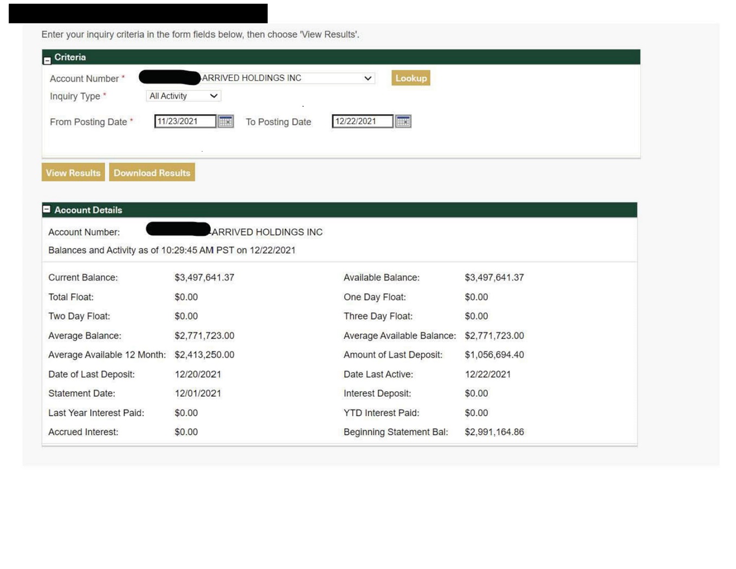Focus the To Posting Date field
This screenshot has width=736, height=569.
[362, 121]
